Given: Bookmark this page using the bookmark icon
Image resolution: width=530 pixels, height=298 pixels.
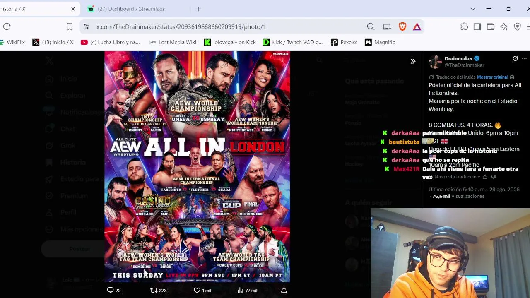Looking at the screenshot, I should [70, 26].
